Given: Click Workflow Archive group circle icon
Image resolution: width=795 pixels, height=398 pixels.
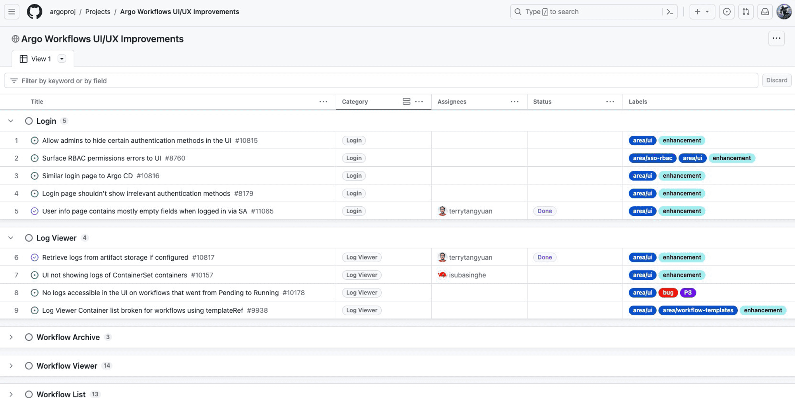Looking at the screenshot, I should [x=29, y=337].
